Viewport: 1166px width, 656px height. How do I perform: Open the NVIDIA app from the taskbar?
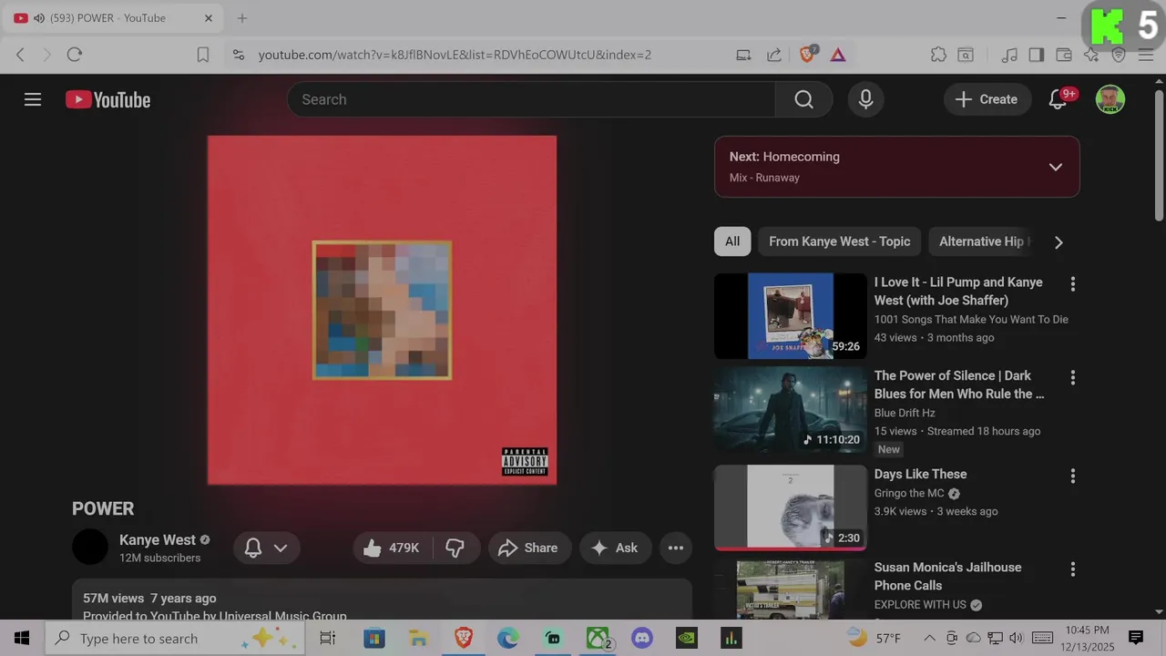[x=687, y=638]
